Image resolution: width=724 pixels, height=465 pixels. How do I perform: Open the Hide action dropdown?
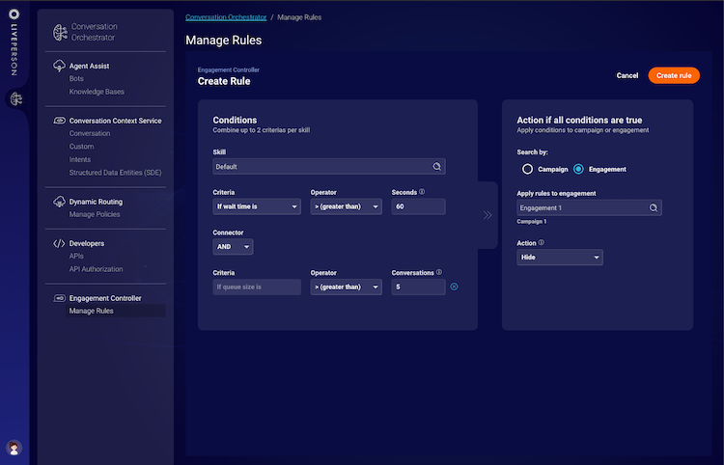coord(560,257)
